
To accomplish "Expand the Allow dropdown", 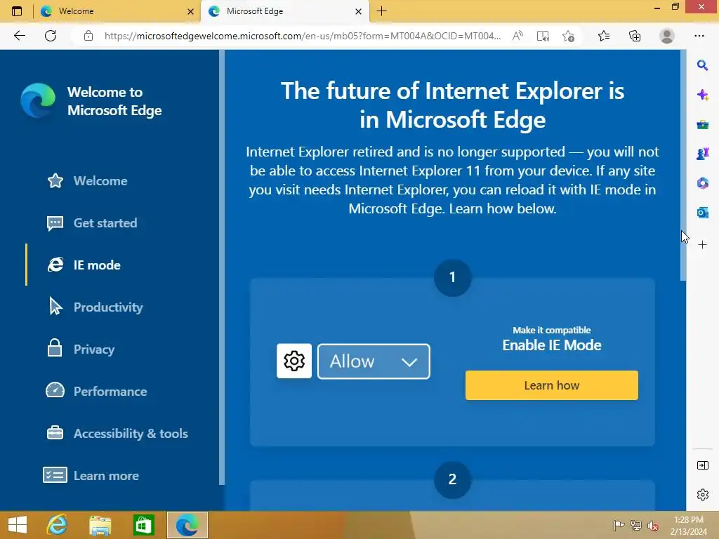I will click(x=374, y=361).
